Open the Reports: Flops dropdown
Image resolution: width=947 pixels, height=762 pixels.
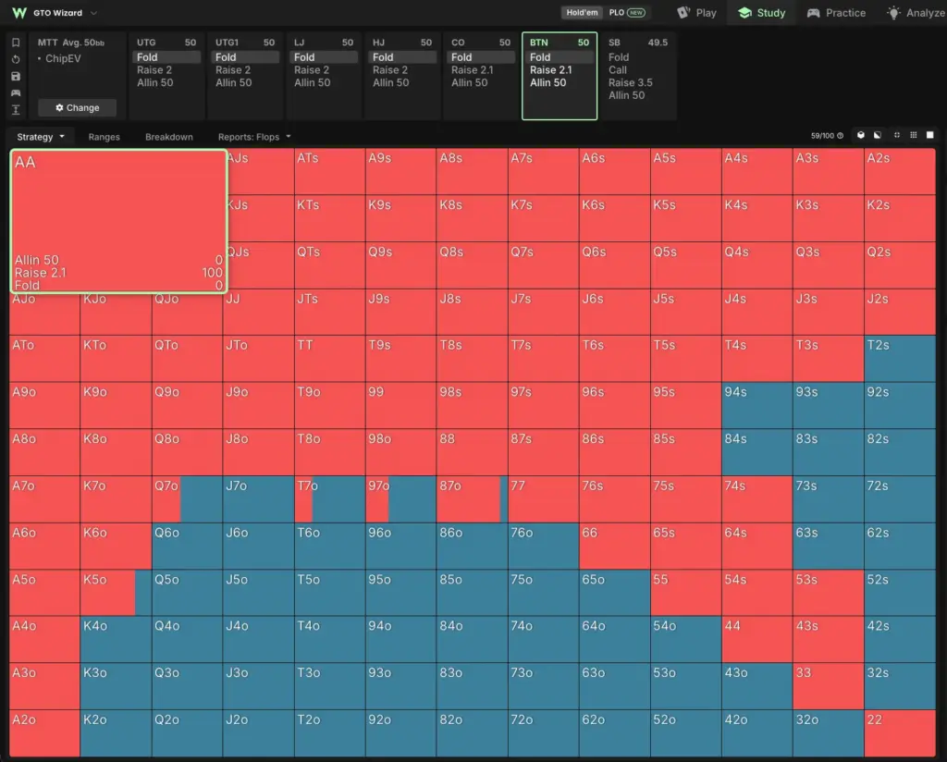(254, 137)
